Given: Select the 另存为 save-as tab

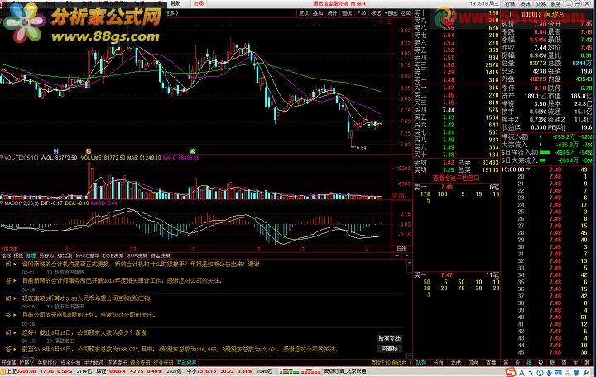Looking at the screenshot, I should pos(46,256).
